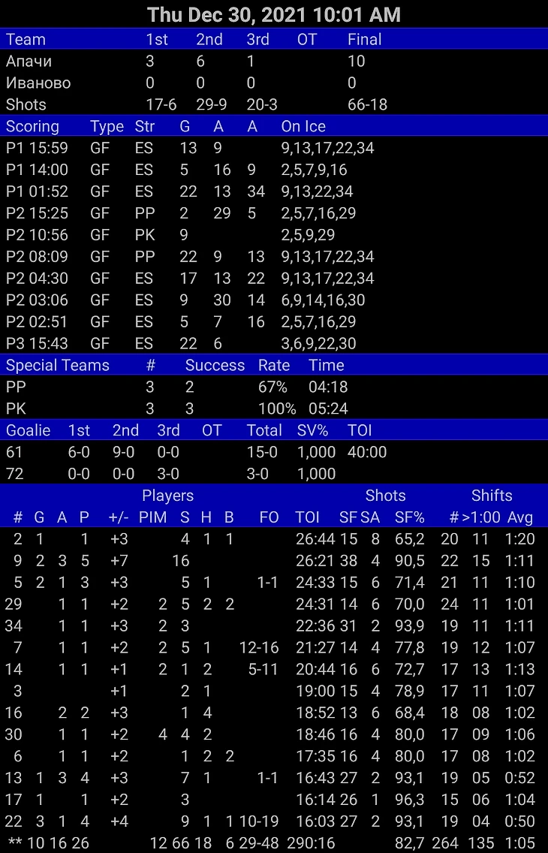Click the On Ice column header

[303, 127]
